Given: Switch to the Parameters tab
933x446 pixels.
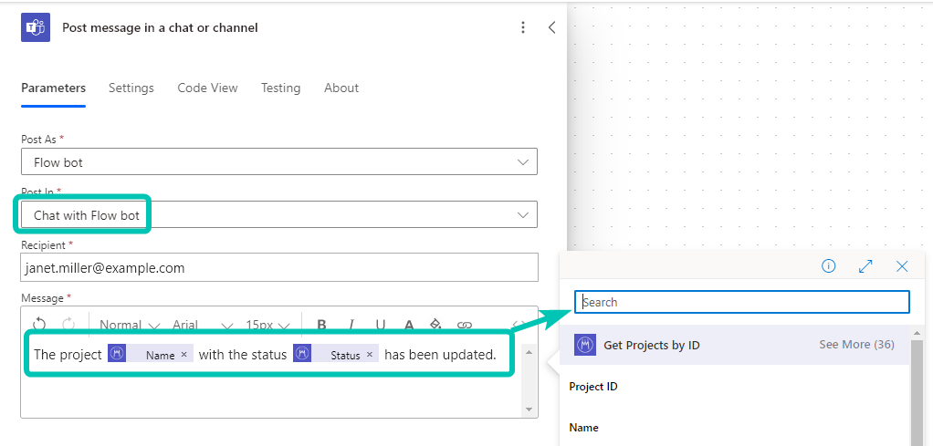Looking at the screenshot, I should coord(54,88).
